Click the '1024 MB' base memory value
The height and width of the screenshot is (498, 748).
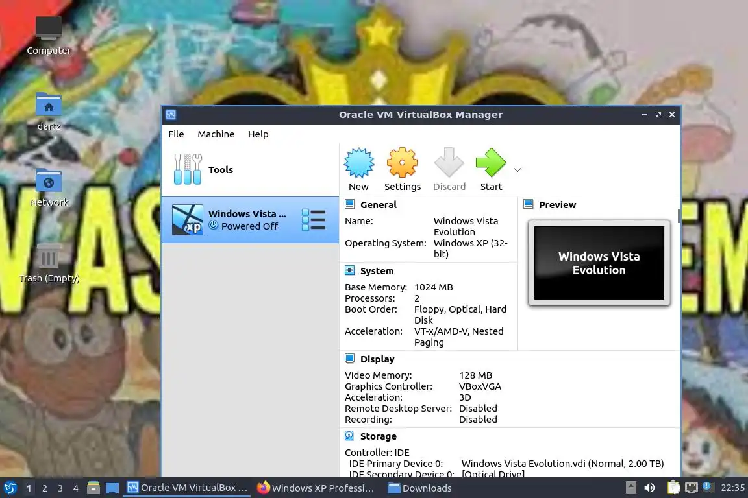(x=433, y=287)
